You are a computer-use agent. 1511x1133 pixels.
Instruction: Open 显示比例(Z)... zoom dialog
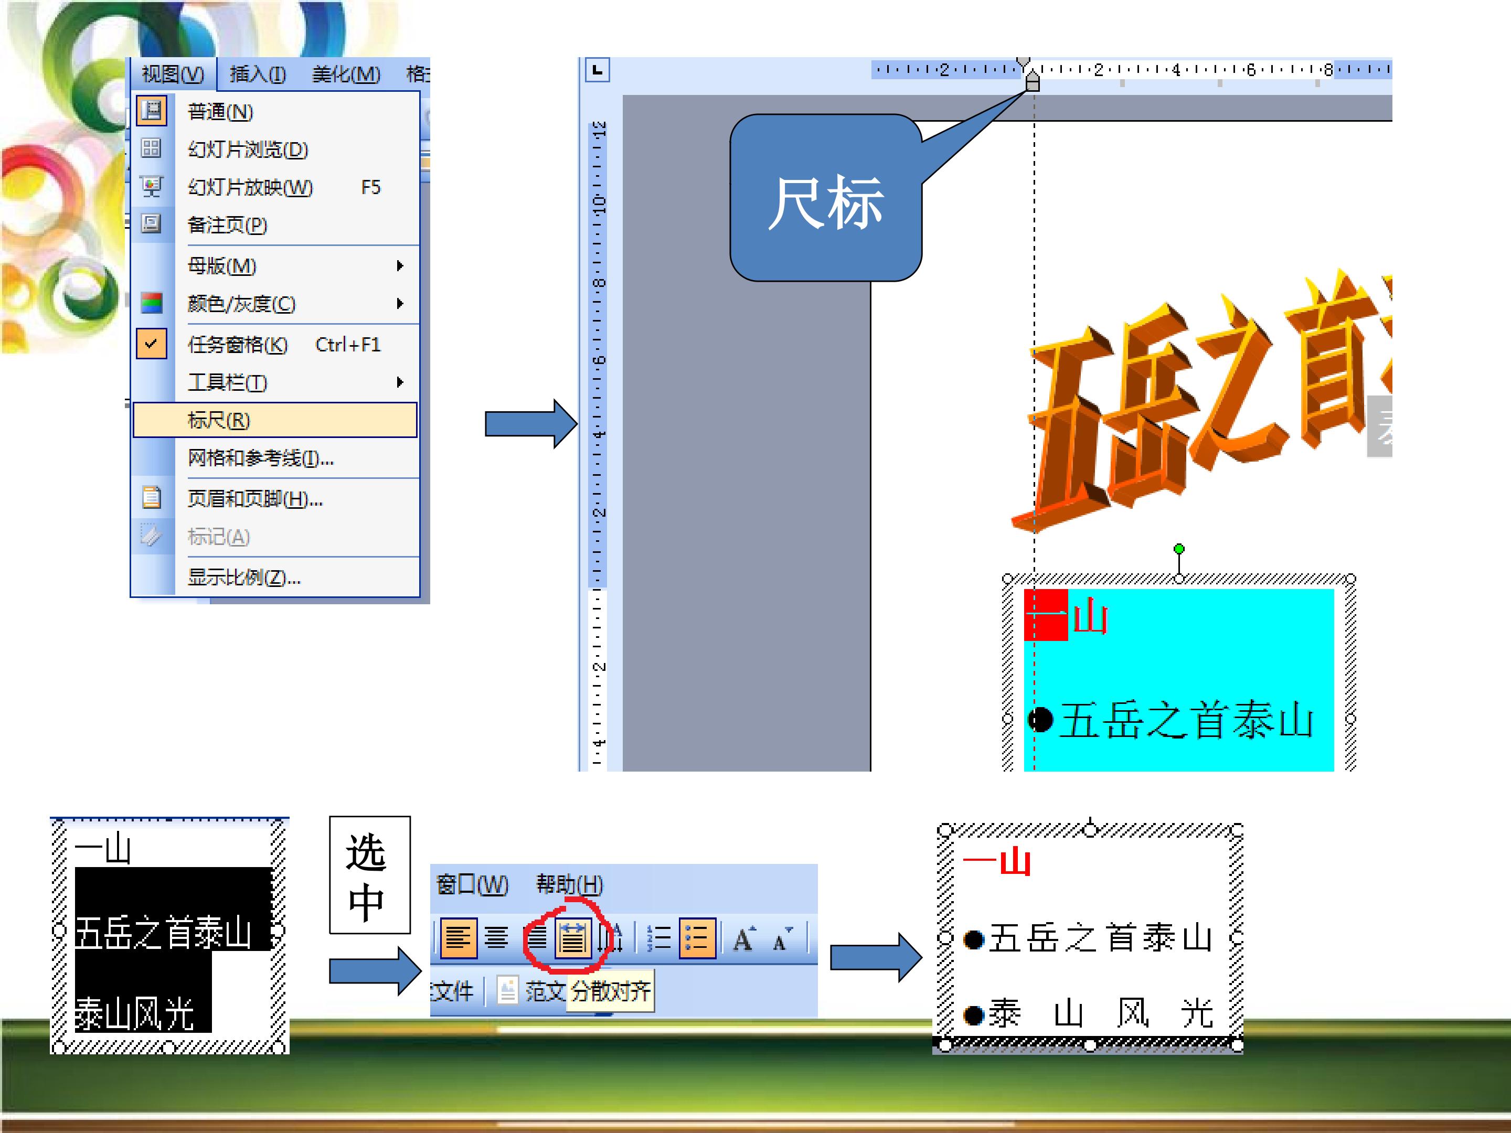pos(274,578)
